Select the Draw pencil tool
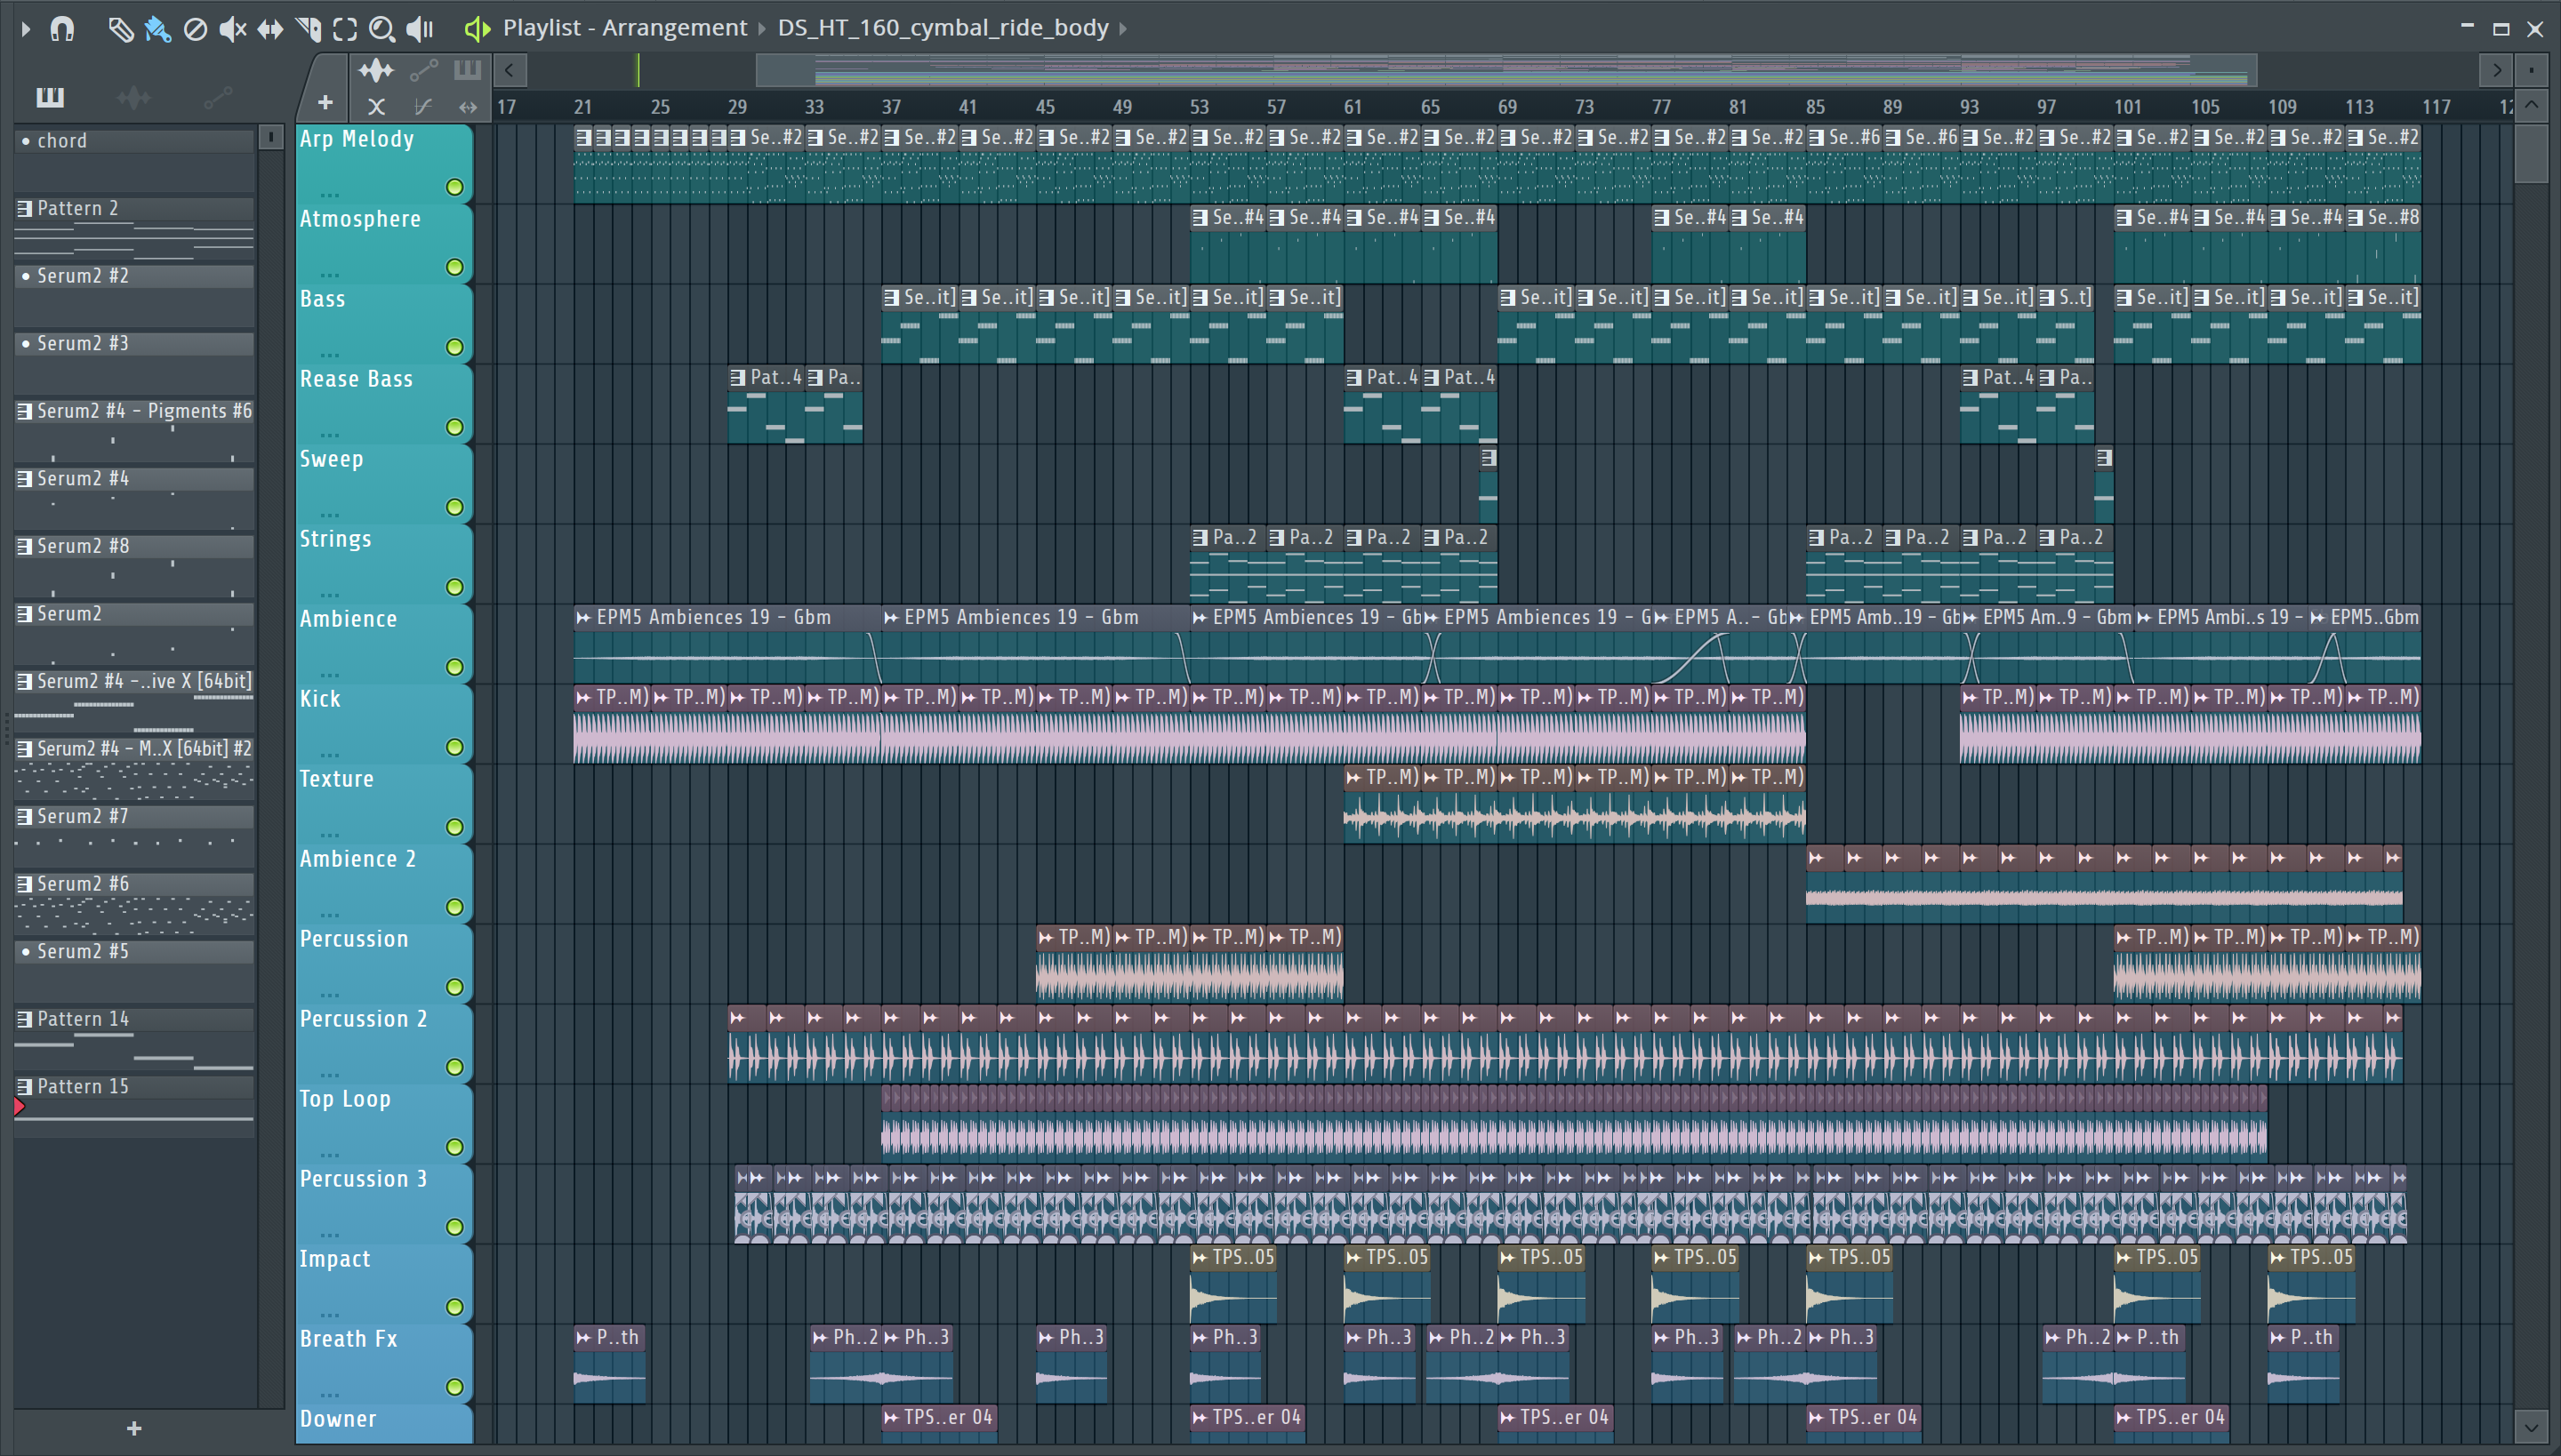2561x1456 pixels. (x=121, y=29)
